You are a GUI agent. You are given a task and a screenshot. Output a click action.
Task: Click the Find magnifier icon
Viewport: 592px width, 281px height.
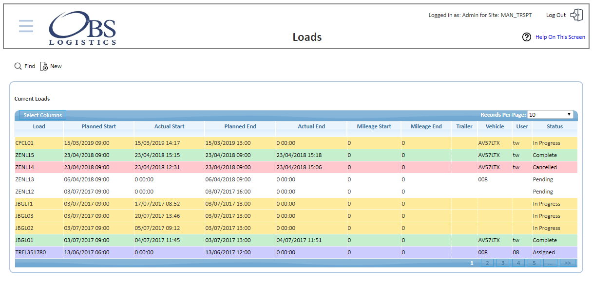coord(18,66)
